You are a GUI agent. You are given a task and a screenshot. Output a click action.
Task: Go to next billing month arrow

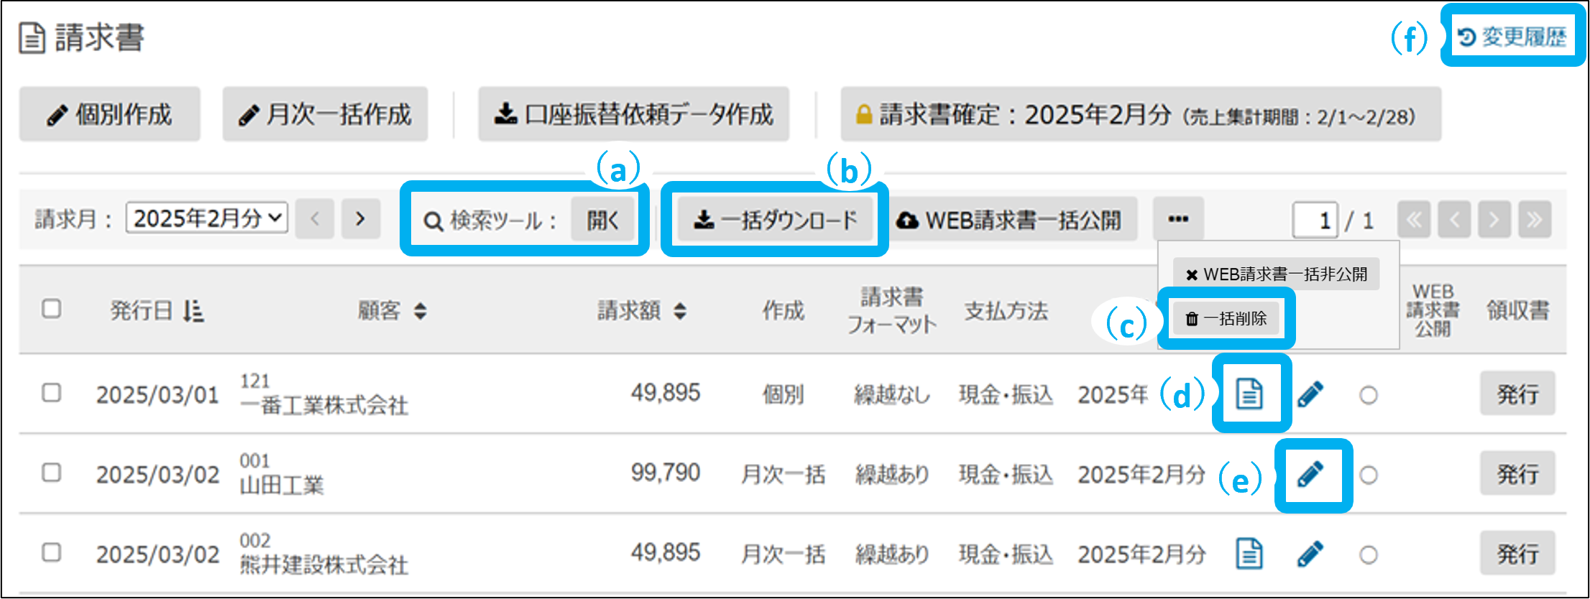360,219
